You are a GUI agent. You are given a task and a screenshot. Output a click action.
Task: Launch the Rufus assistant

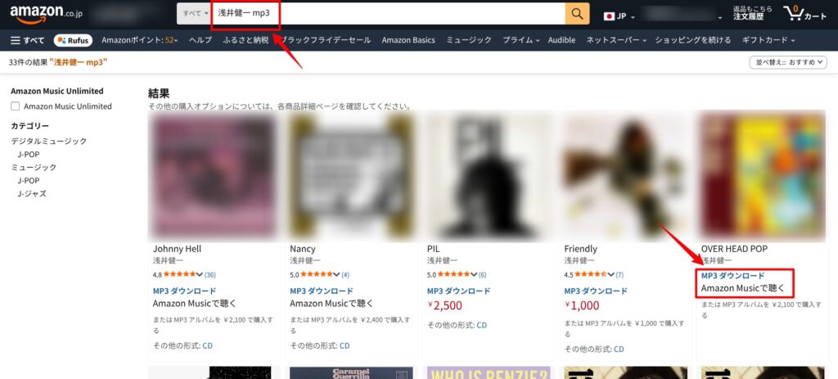(x=73, y=40)
